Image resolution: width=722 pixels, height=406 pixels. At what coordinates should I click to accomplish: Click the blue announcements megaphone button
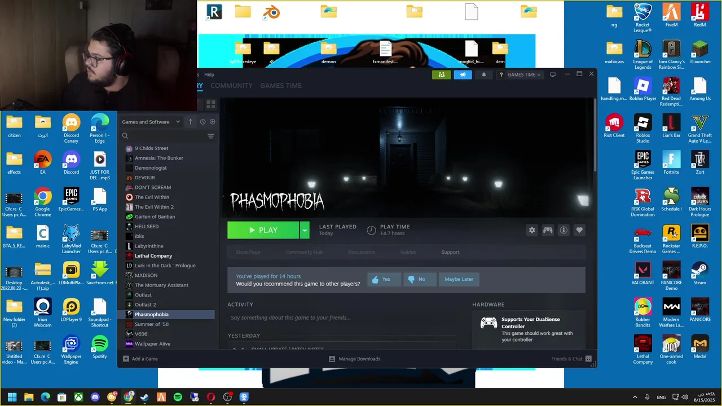[463, 74]
